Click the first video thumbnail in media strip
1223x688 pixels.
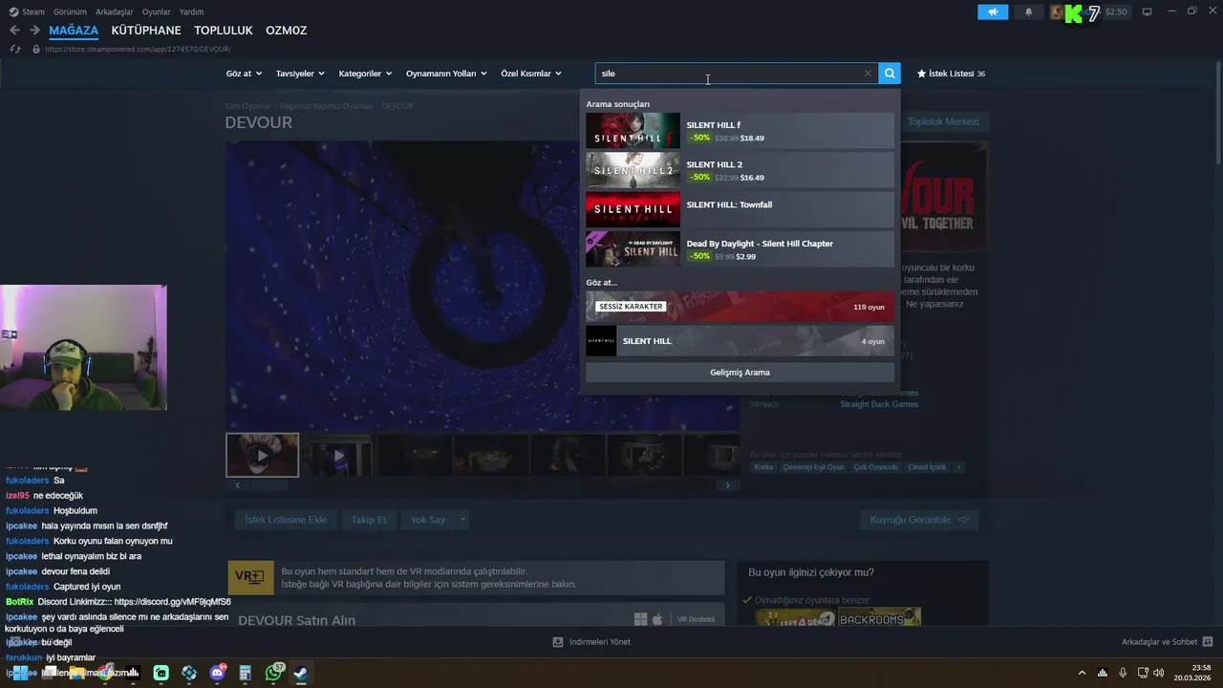(262, 455)
